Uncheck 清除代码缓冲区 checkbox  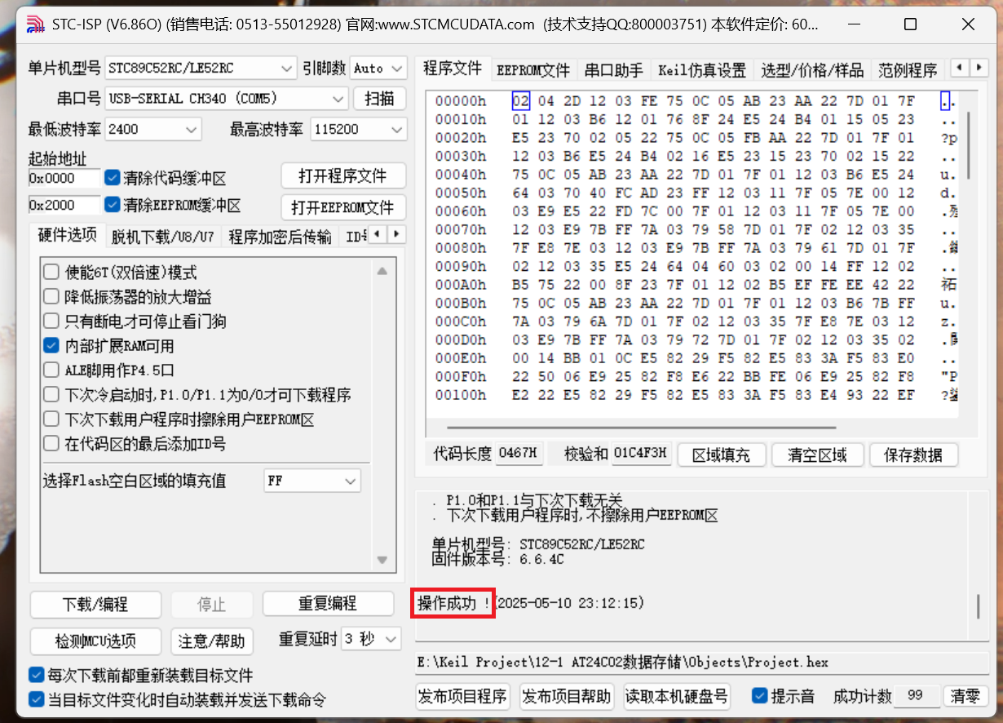113,178
